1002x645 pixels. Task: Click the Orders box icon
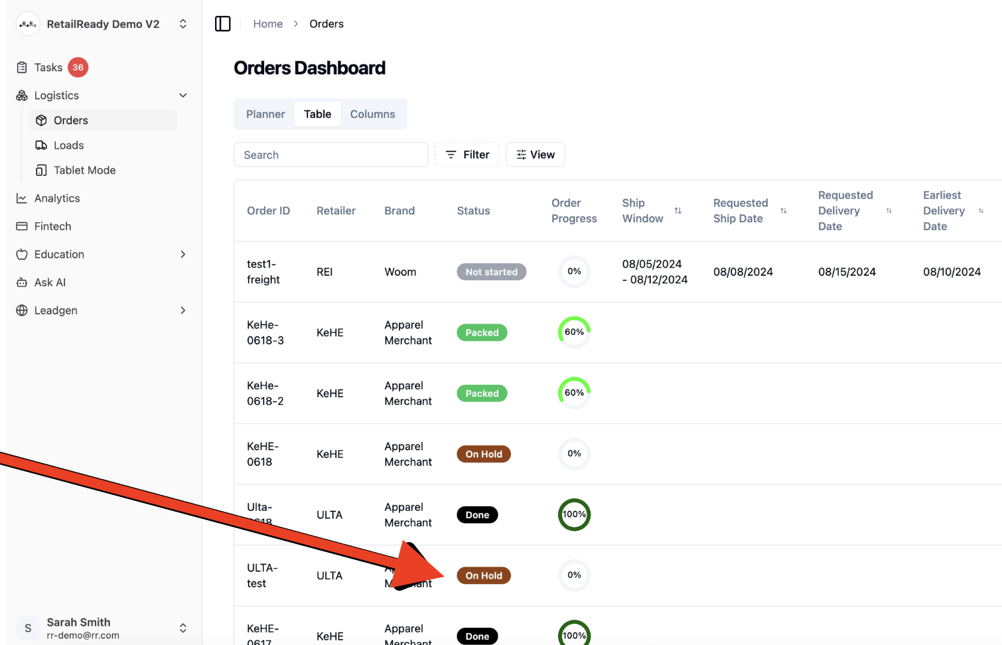(41, 120)
